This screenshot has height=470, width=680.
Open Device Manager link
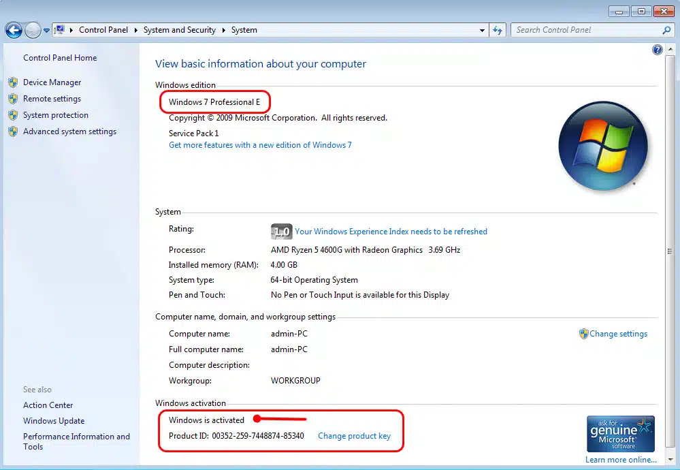pyautogui.click(x=52, y=82)
